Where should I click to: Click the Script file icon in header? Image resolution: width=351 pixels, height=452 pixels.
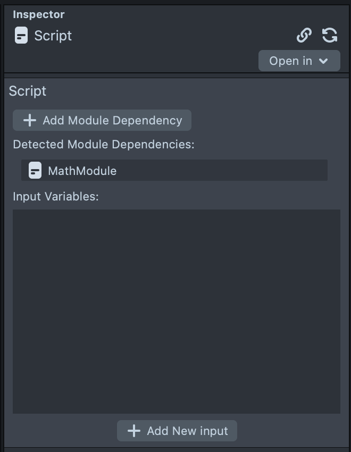tap(21, 36)
